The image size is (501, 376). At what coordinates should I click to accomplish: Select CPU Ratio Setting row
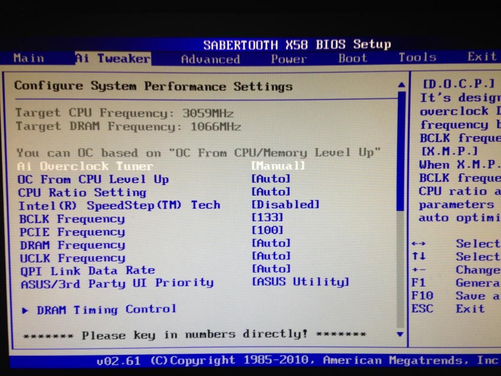(x=82, y=192)
